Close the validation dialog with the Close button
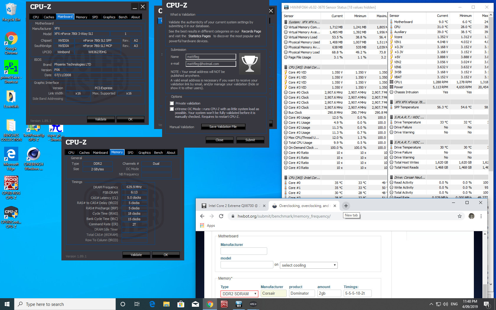This screenshot has height=310, width=496. click(219, 140)
